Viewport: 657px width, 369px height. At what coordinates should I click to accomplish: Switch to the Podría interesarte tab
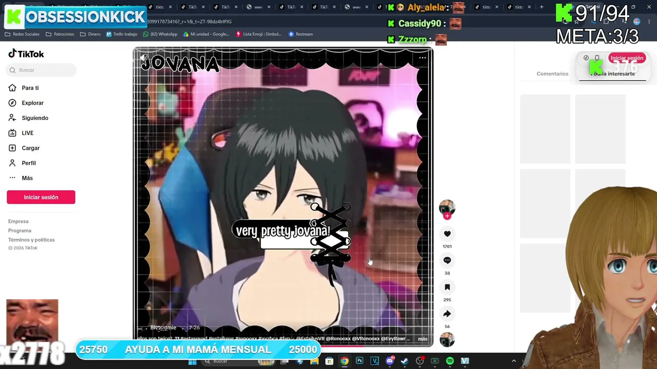point(612,74)
